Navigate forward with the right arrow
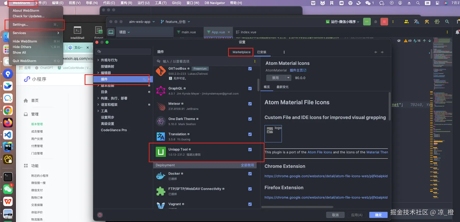This screenshot has width=460, height=222. click(x=382, y=52)
